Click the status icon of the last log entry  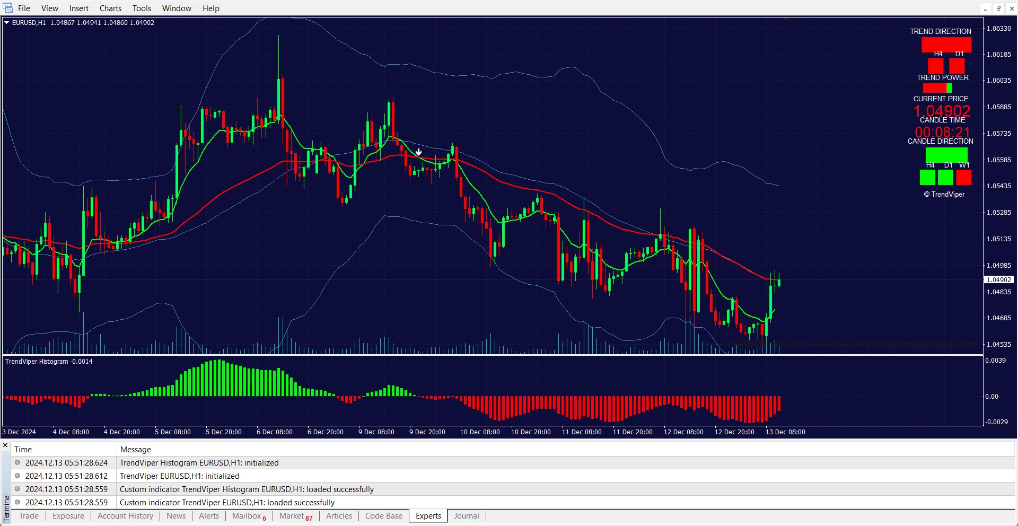click(17, 502)
